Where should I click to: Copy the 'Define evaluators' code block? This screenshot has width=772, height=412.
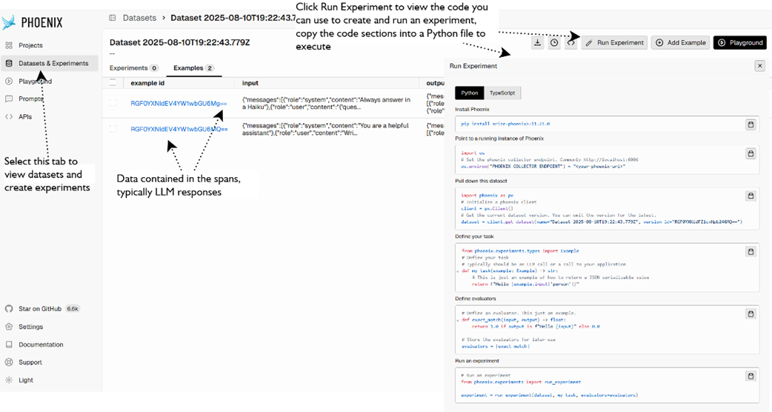click(x=750, y=313)
